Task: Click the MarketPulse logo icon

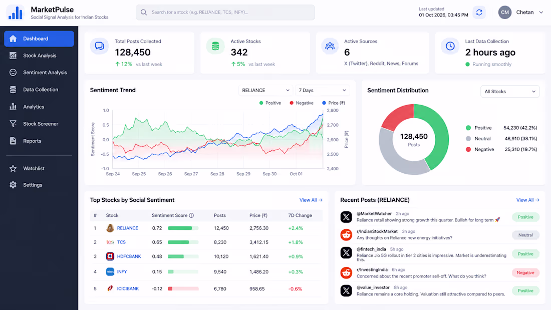Action: tap(16, 13)
